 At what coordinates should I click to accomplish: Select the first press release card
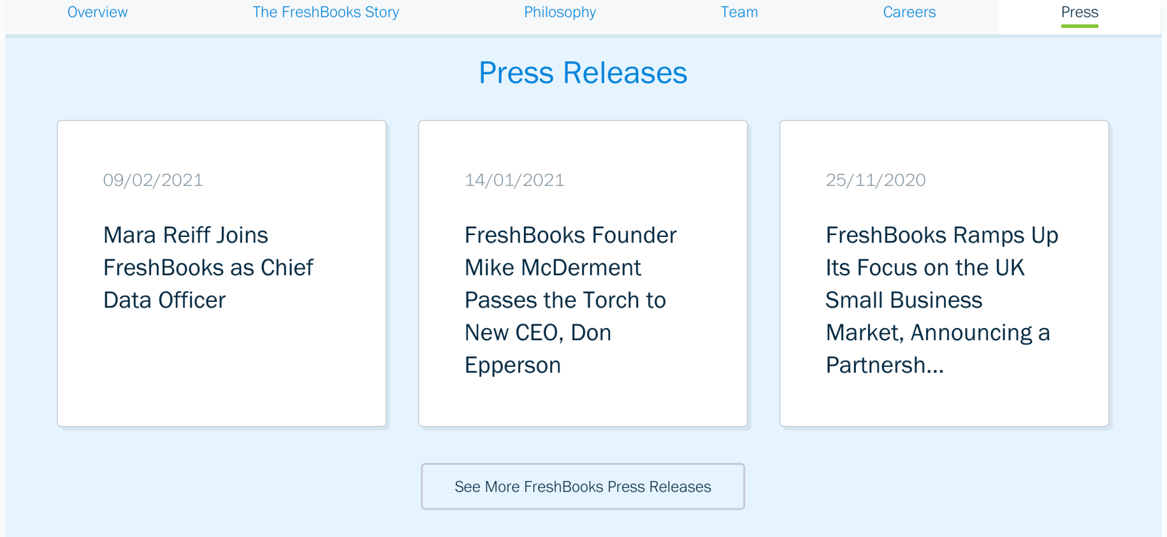tap(221, 273)
